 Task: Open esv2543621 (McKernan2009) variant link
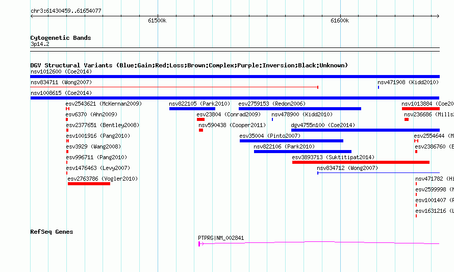click(104, 104)
